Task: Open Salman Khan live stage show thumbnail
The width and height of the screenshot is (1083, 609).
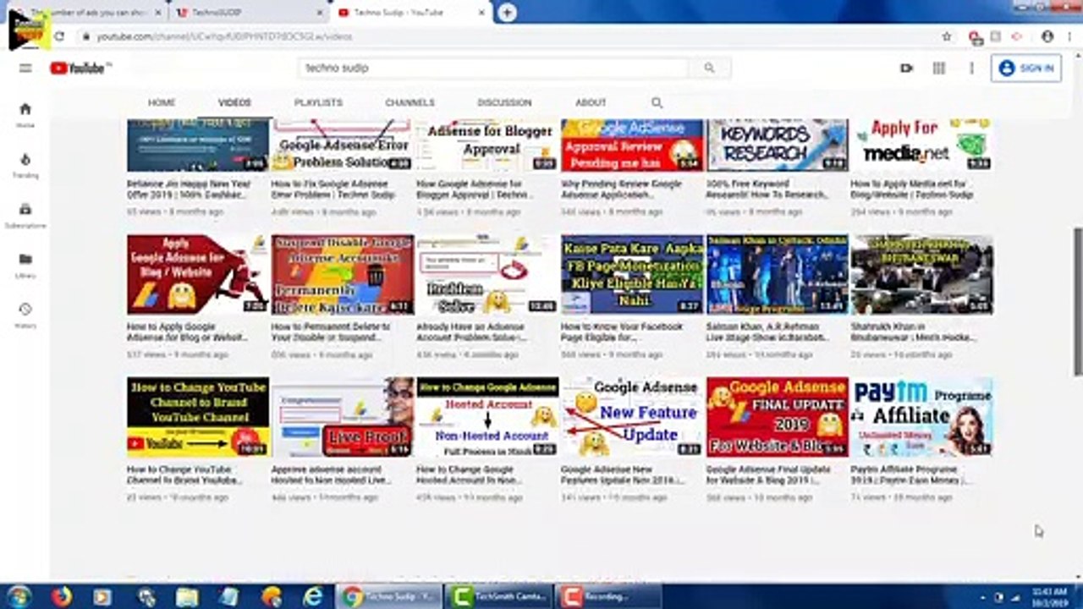Action: pyautogui.click(x=778, y=275)
